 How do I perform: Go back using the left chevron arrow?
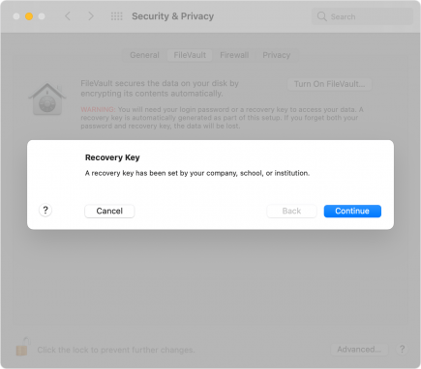coord(68,16)
